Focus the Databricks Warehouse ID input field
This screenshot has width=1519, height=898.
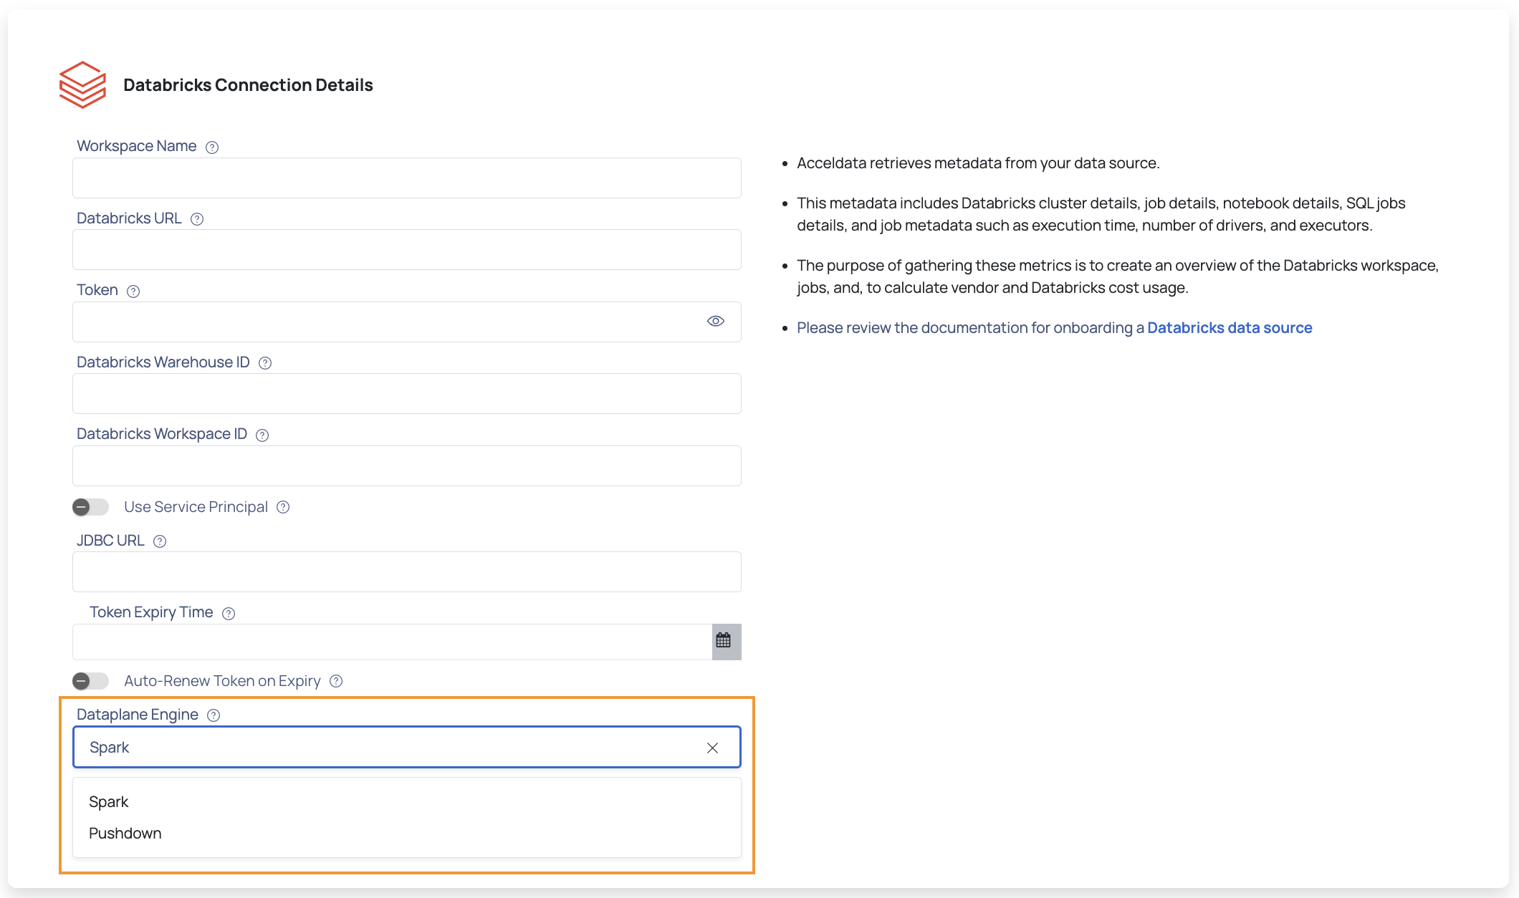[407, 393]
